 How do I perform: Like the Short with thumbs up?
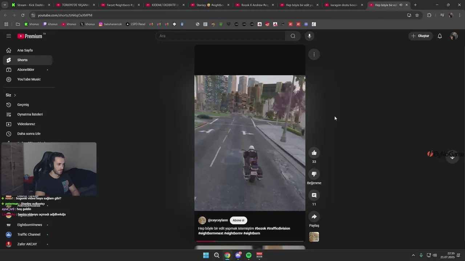coord(314,153)
